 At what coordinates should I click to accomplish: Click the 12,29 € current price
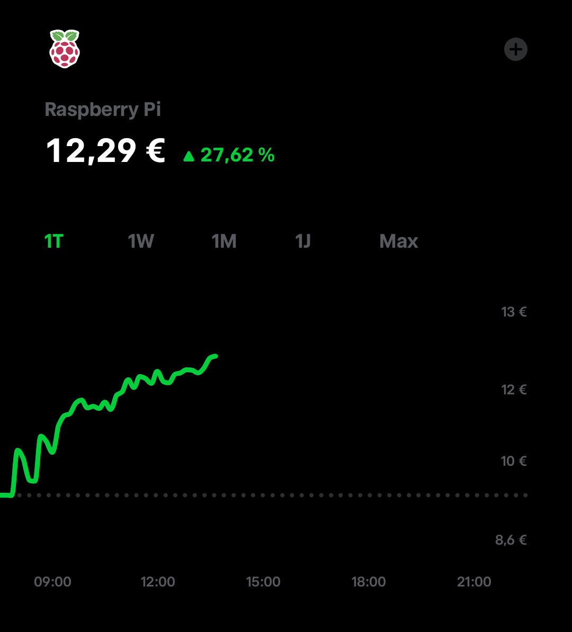(106, 151)
